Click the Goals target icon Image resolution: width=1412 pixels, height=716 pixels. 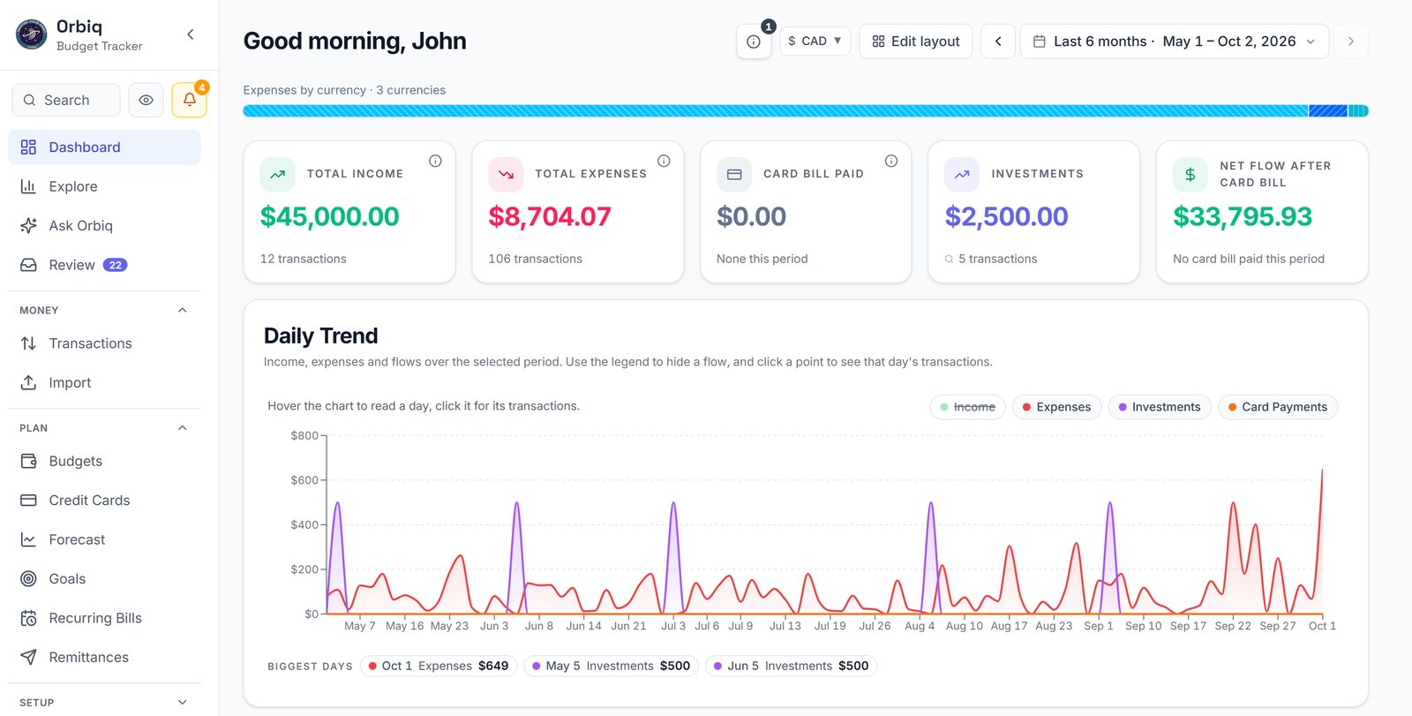(x=28, y=579)
